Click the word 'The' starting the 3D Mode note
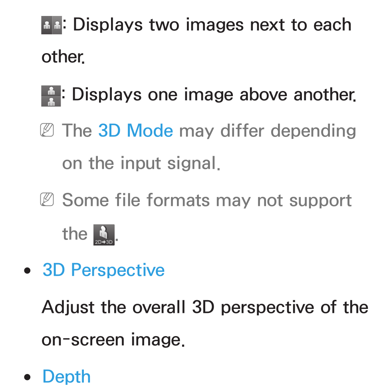Image resolution: width=381 pixels, height=390 pixels. [77, 131]
